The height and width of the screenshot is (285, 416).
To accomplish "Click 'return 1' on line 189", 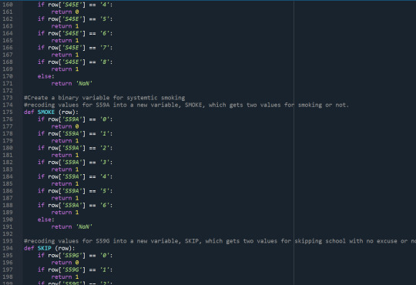I will pyautogui.click(x=65, y=213).
